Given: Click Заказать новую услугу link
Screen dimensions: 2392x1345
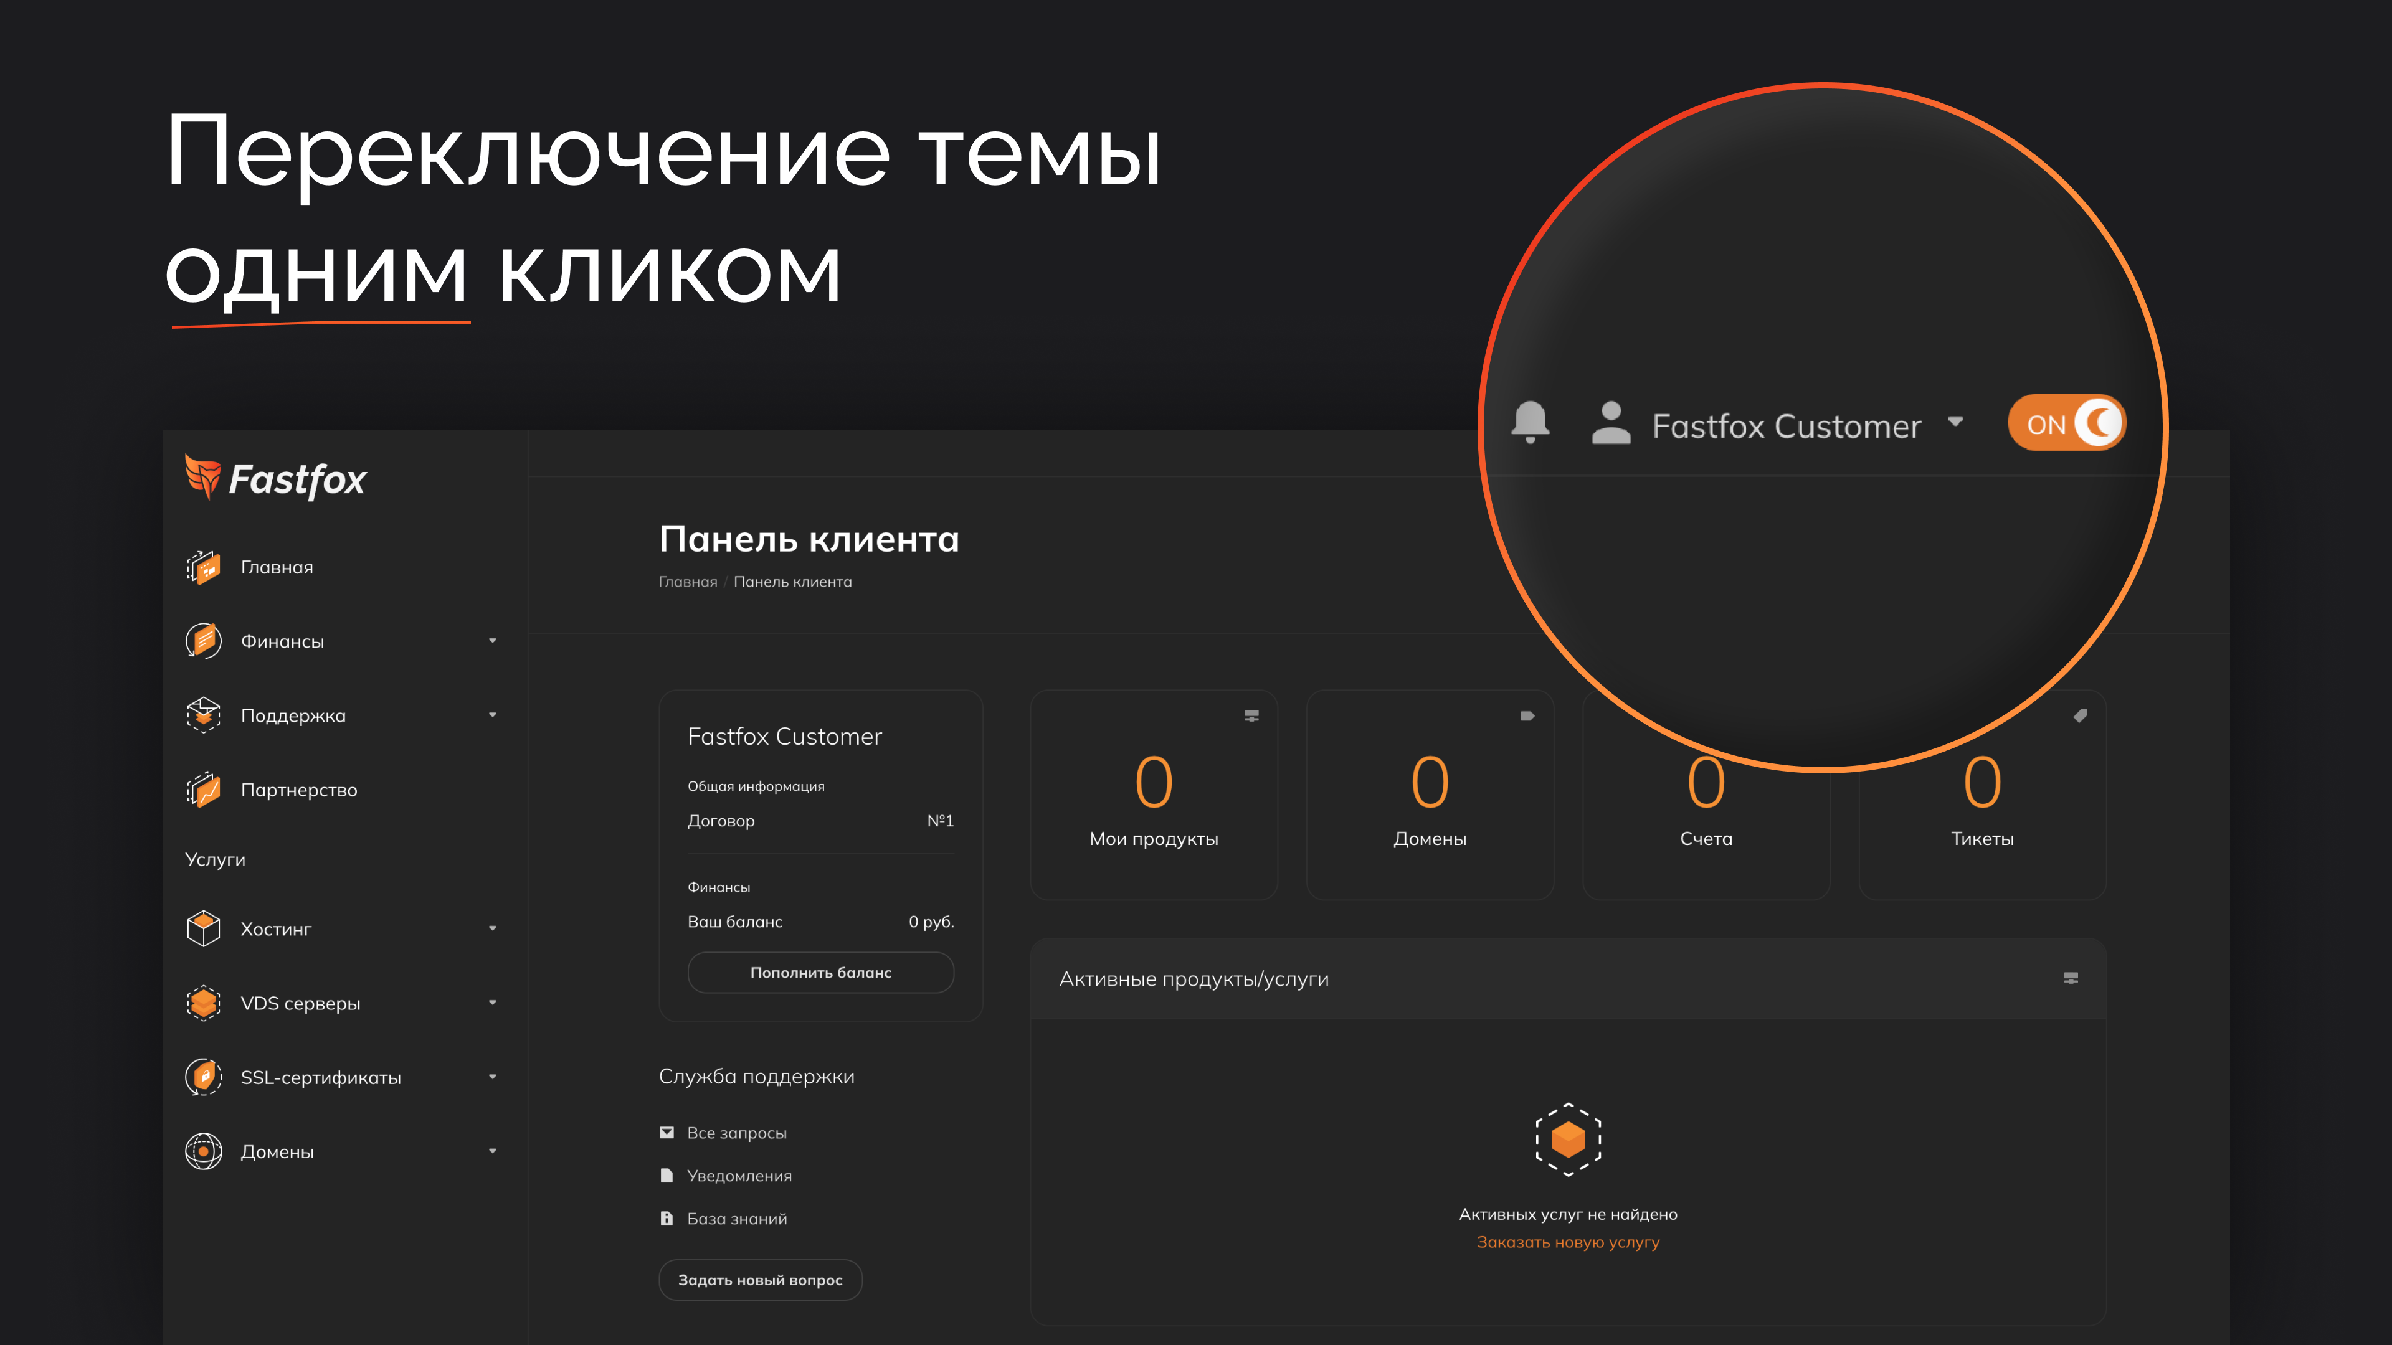Looking at the screenshot, I should (1567, 1242).
